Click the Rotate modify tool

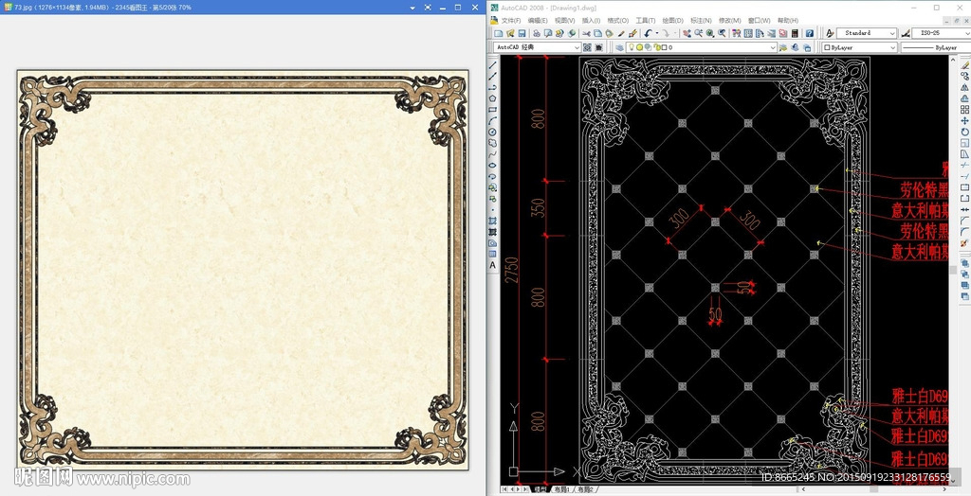[964, 132]
